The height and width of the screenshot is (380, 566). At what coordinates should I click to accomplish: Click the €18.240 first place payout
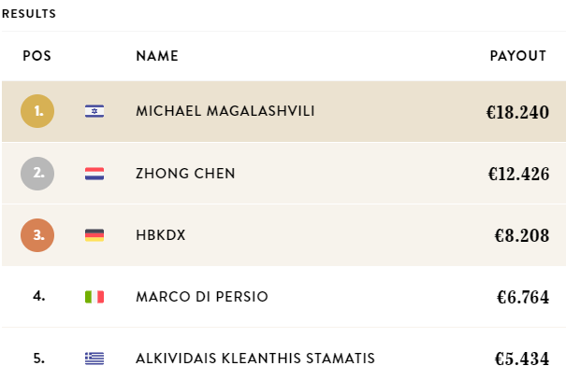(x=517, y=112)
